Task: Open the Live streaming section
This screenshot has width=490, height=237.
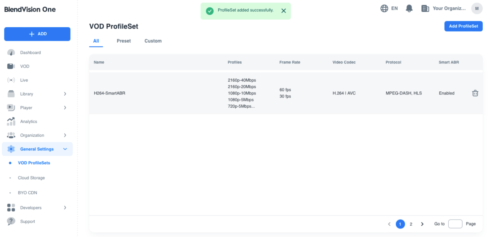Action: pyautogui.click(x=24, y=80)
